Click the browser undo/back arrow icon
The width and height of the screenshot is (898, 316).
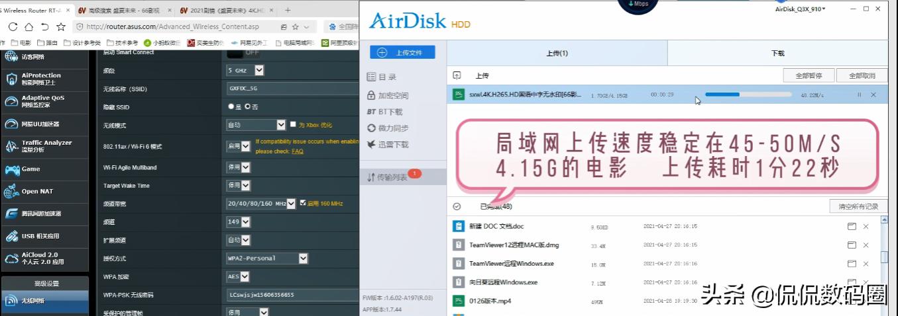(x=44, y=26)
